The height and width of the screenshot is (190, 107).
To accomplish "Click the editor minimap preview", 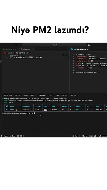I will click(65, 55).
